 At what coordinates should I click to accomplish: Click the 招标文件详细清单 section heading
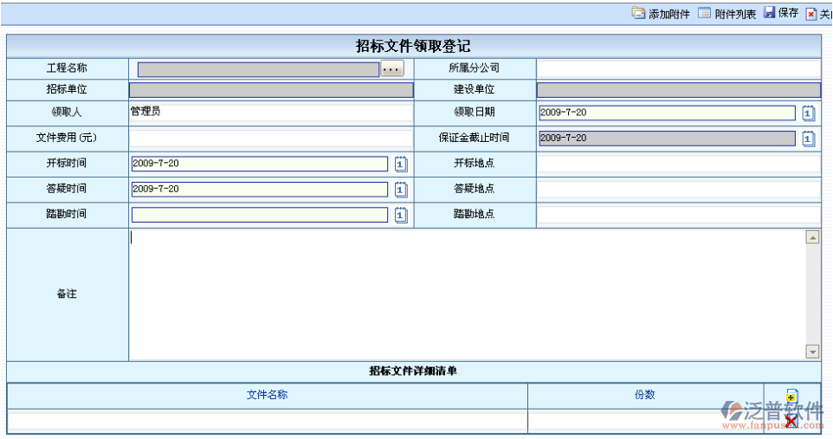pos(413,371)
